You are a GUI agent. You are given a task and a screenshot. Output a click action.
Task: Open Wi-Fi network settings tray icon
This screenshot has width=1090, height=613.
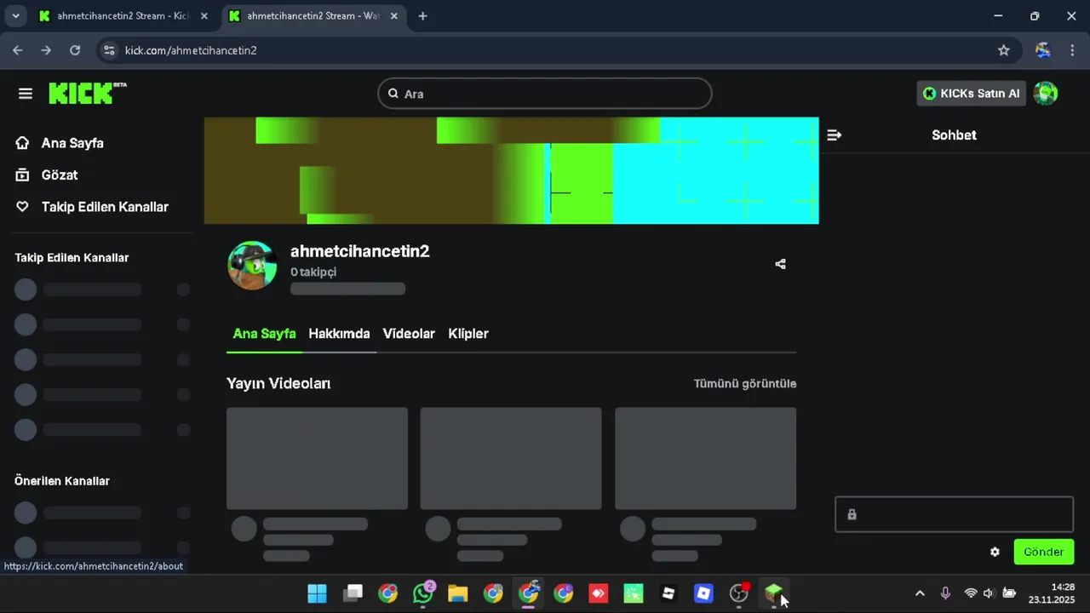pos(970,593)
